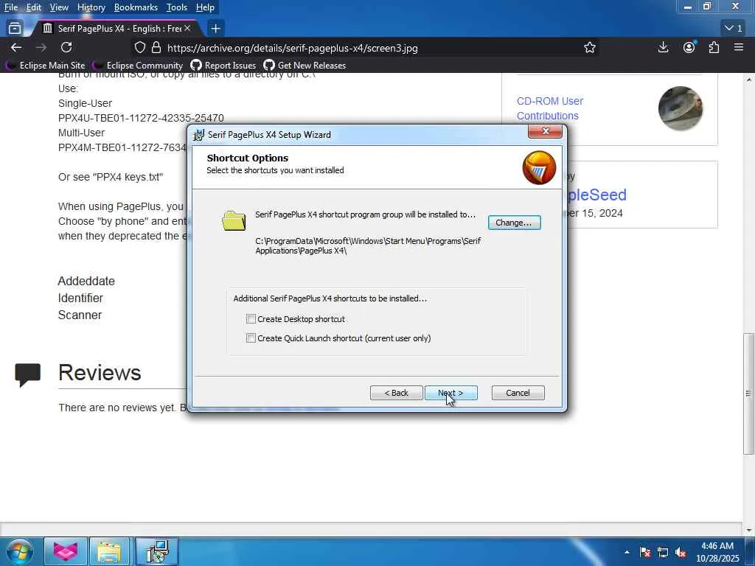Click the Scanner metadata label
This screenshot has width=755, height=566.
click(80, 315)
